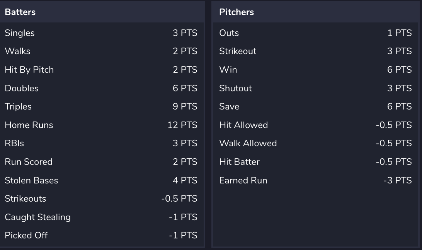Select the Stolen Bases row
Screen dimensions: 422x250
pyautogui.click(x=102, y=180)
